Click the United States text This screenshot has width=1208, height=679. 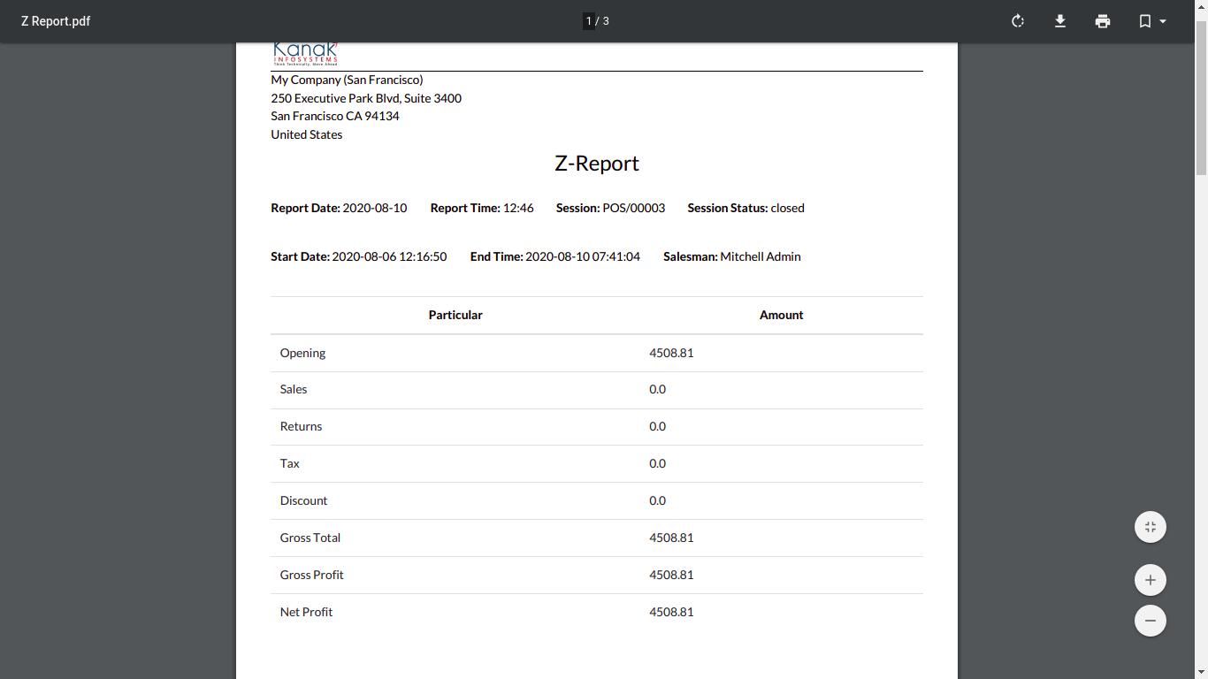click(307, 134)
